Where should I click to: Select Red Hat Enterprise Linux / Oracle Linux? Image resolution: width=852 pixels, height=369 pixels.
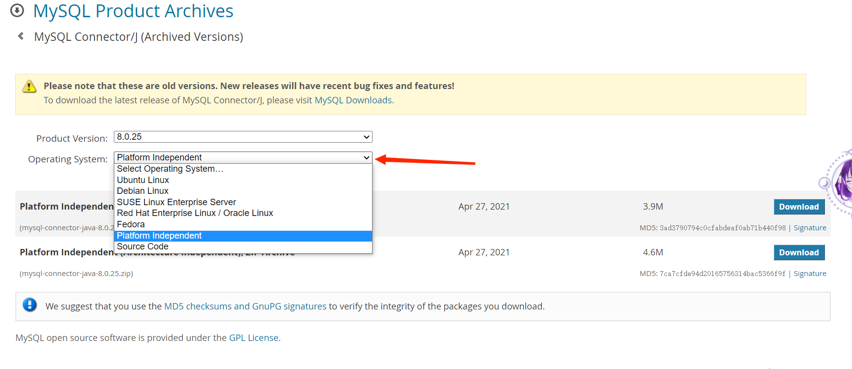243,213
